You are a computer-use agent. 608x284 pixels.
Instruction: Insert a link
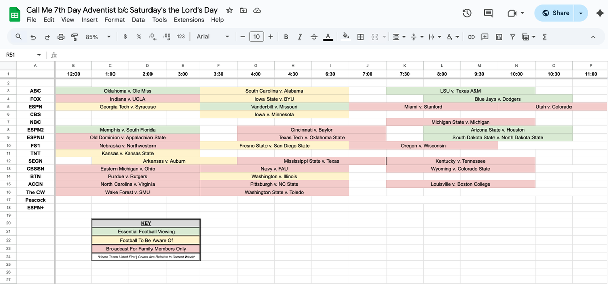[471, 36]
